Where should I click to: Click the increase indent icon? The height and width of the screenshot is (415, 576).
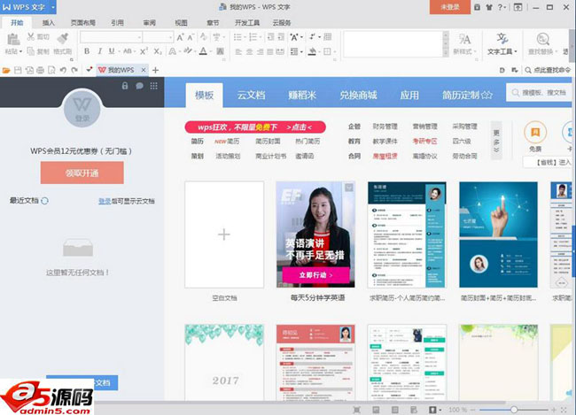pos(281,37)
